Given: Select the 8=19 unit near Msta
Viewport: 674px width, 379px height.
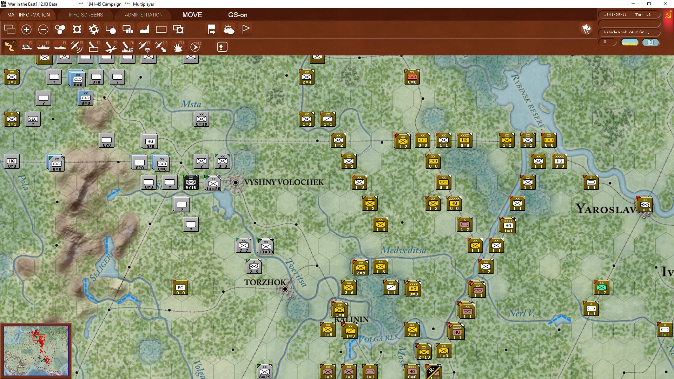Looking at the screenshot, I should 201,119.
